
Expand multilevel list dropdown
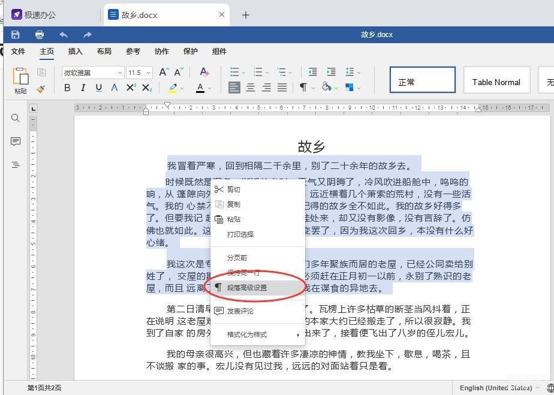click(x=290, y=73)
